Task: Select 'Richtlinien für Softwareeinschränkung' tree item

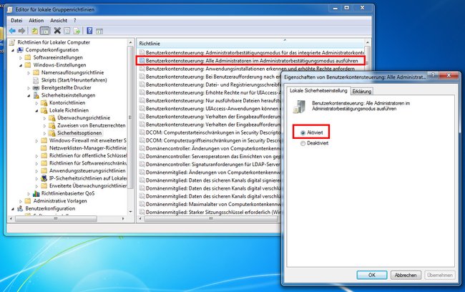Action: 88,163
